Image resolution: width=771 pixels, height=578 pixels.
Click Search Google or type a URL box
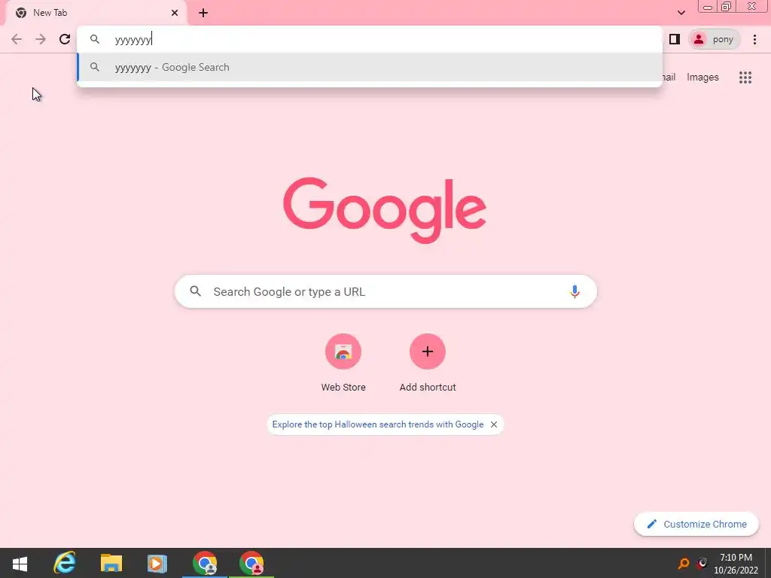click(385, 291)
